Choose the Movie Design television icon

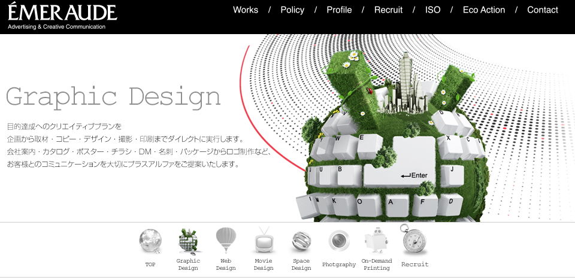[x=264, y=241]
